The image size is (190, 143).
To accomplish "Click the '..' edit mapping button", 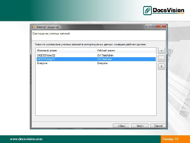I will pyautogui.click(x=161, y=59).
